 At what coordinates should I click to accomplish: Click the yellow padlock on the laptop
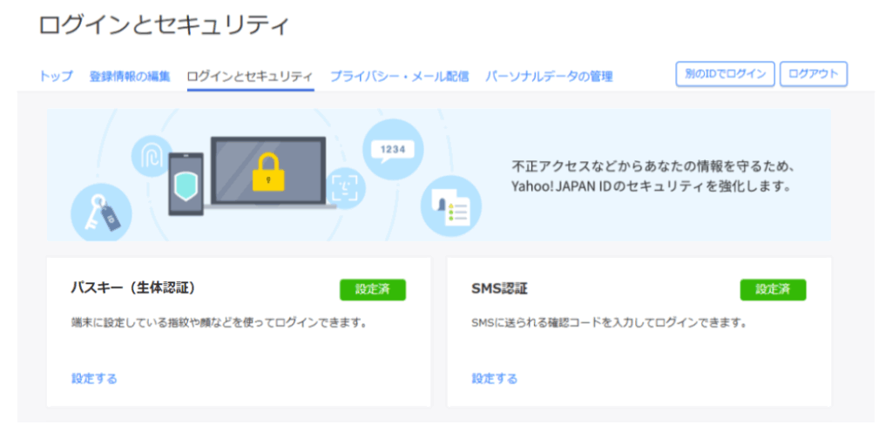[267, 172]
